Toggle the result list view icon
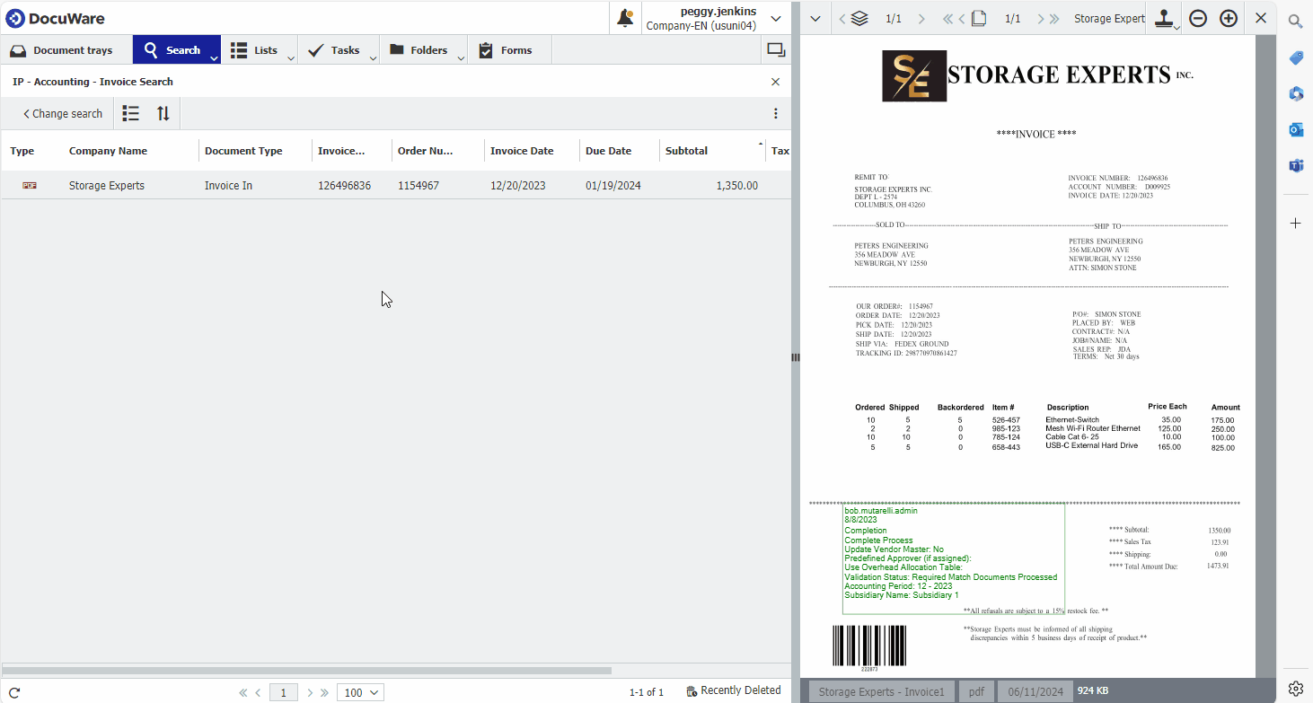 (131, 114)
